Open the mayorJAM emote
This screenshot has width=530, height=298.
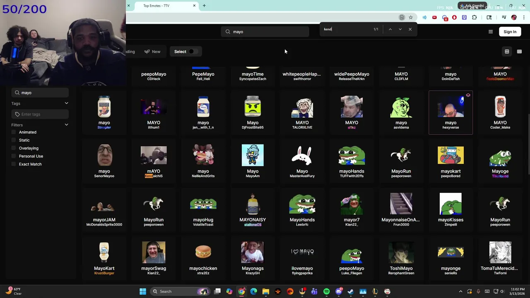[x=104, y=210]
